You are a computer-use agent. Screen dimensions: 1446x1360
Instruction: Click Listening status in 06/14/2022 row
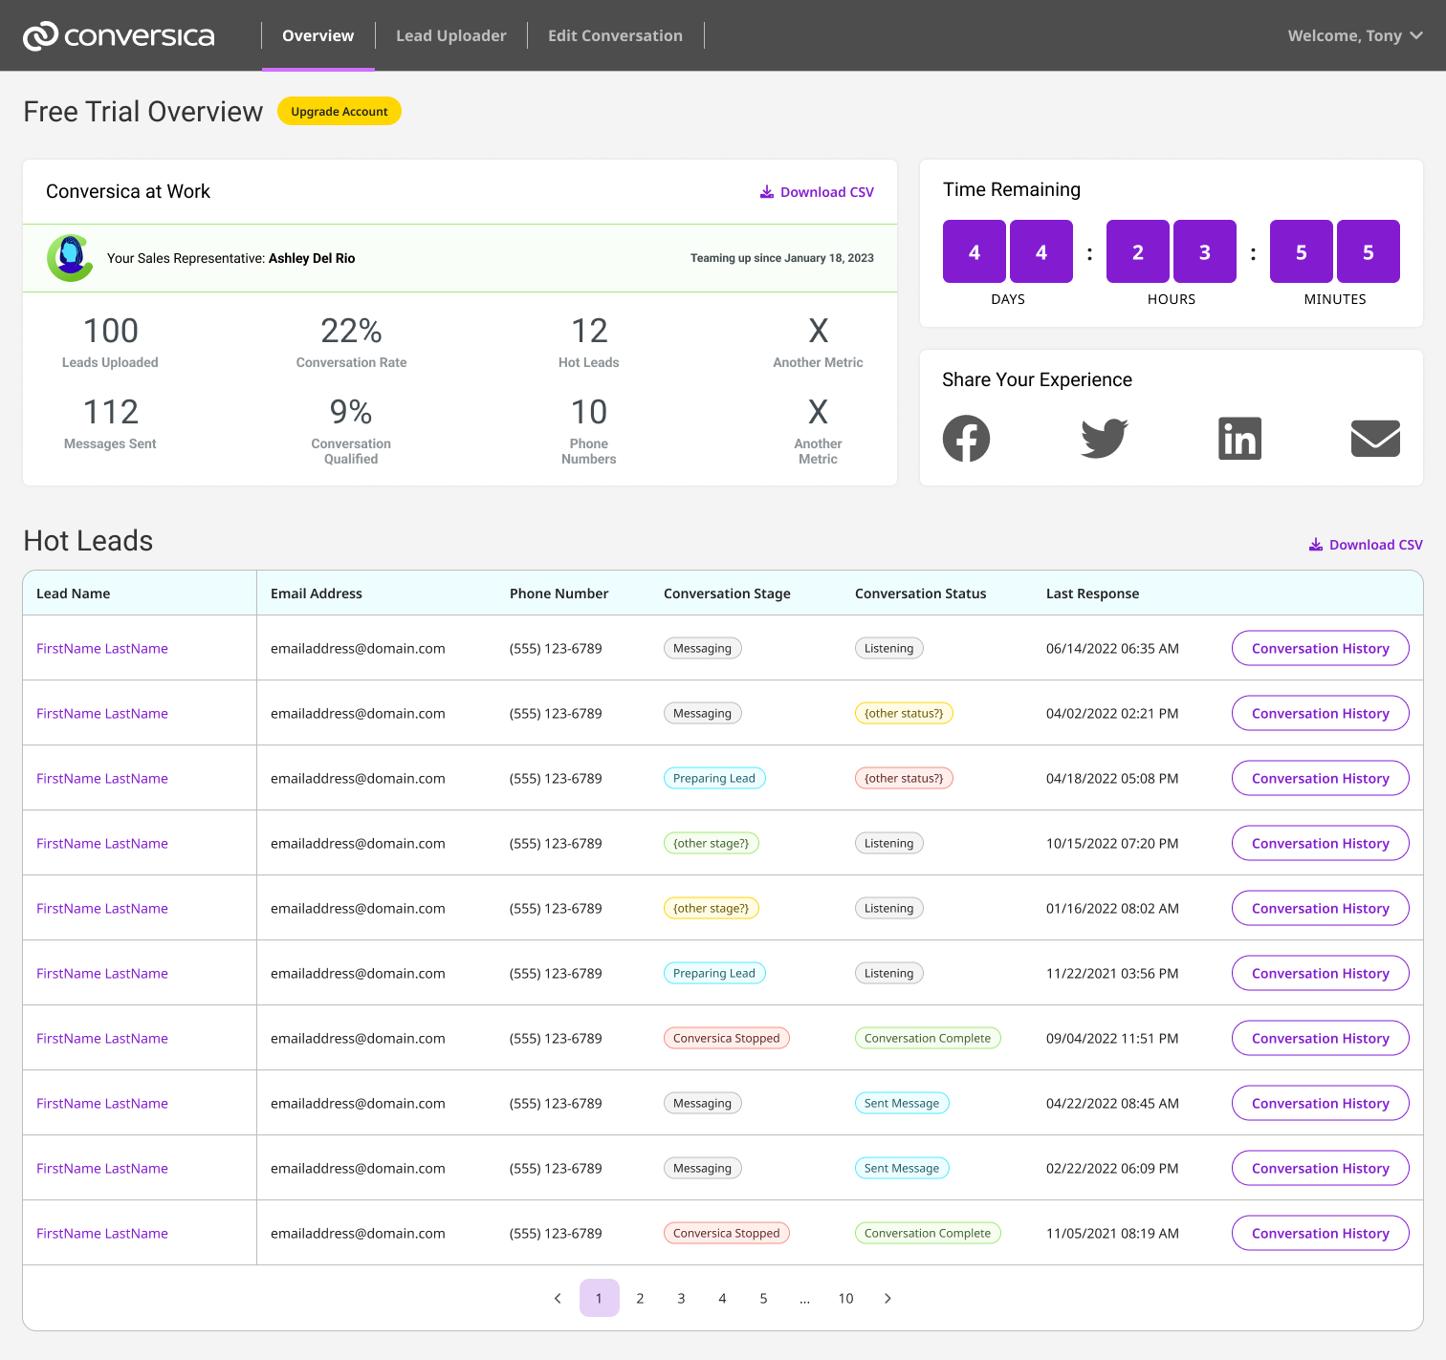[889, 648]
